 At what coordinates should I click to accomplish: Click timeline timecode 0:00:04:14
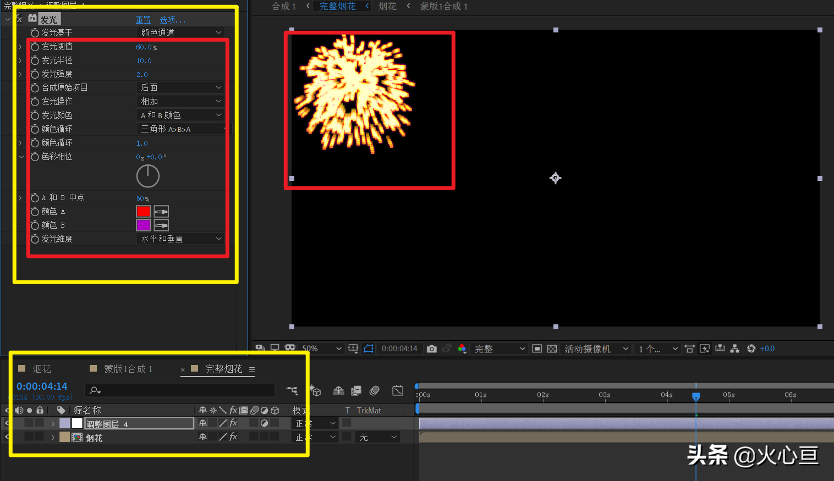42,386
